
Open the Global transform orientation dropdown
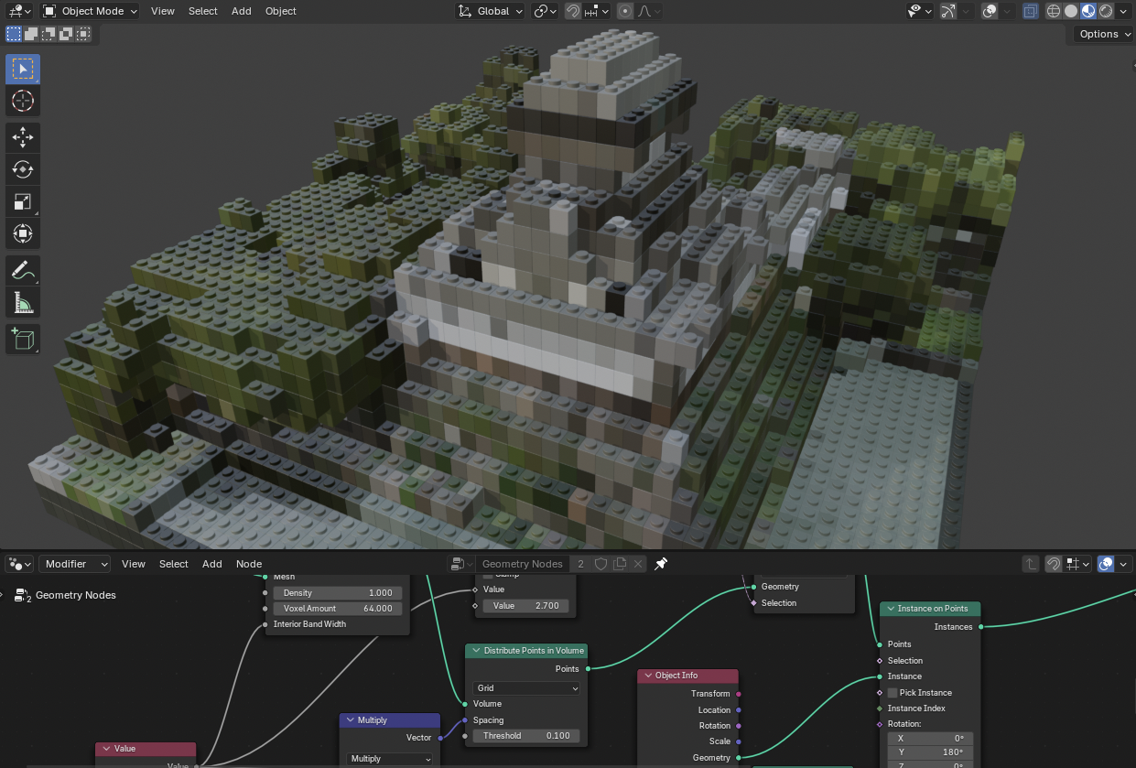(491, 11)
